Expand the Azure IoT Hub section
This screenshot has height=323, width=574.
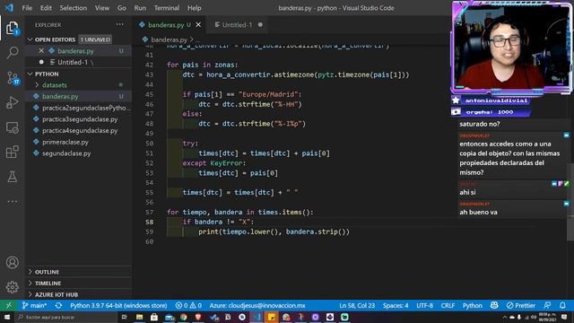[x=78, y=294]
